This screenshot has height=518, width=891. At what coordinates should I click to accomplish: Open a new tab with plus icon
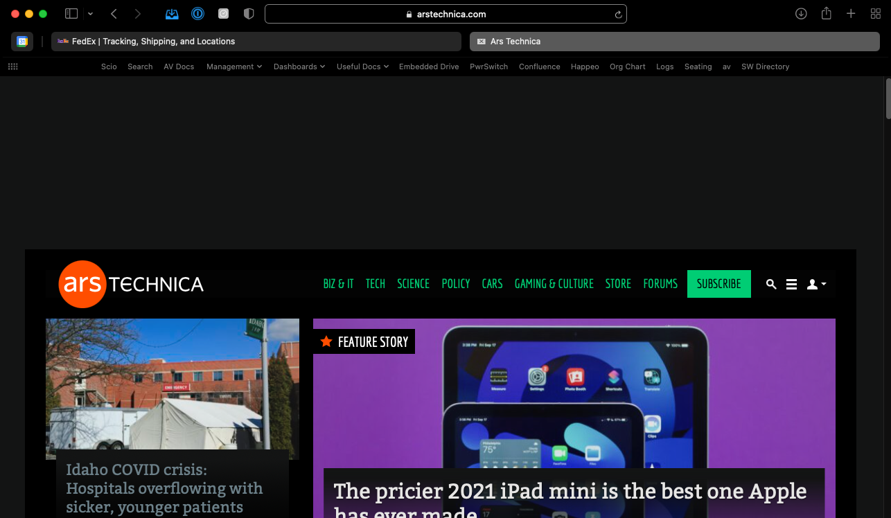pos(851,14)
